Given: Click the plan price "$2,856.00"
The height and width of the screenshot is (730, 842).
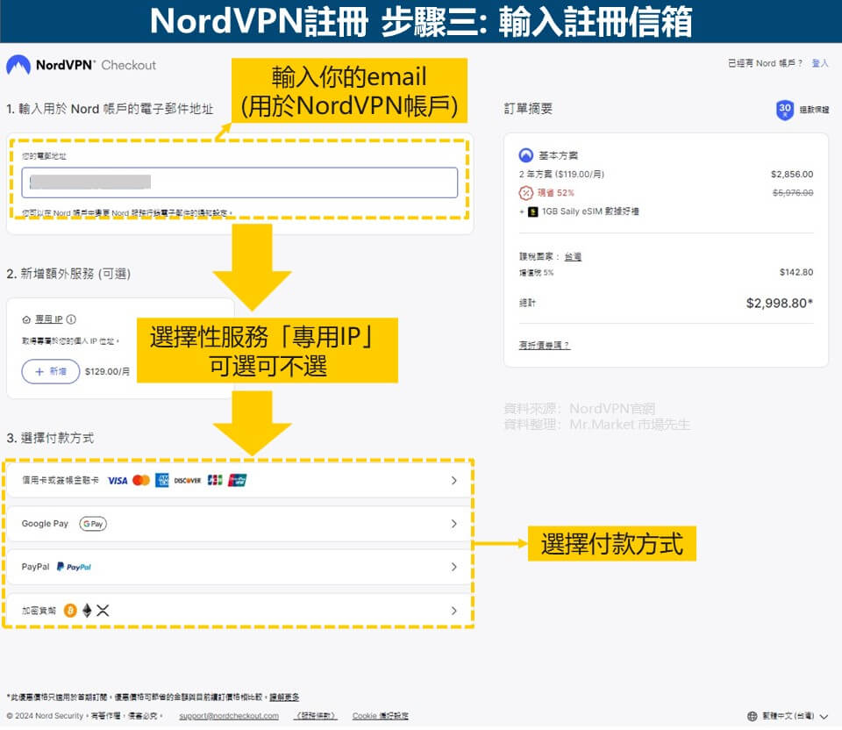Looking at the screenshot, I should [792, 175].
